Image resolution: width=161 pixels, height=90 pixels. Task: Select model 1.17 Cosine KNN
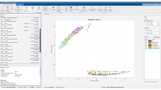20,56
